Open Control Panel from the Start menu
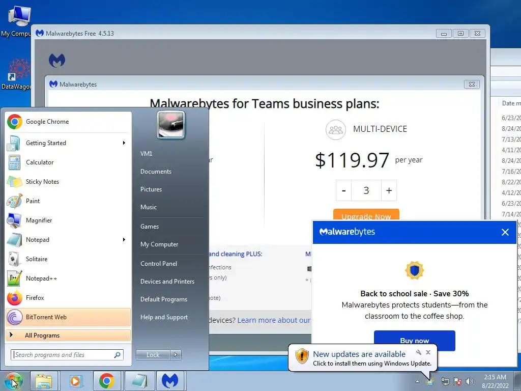 click(x=159, y=264)
